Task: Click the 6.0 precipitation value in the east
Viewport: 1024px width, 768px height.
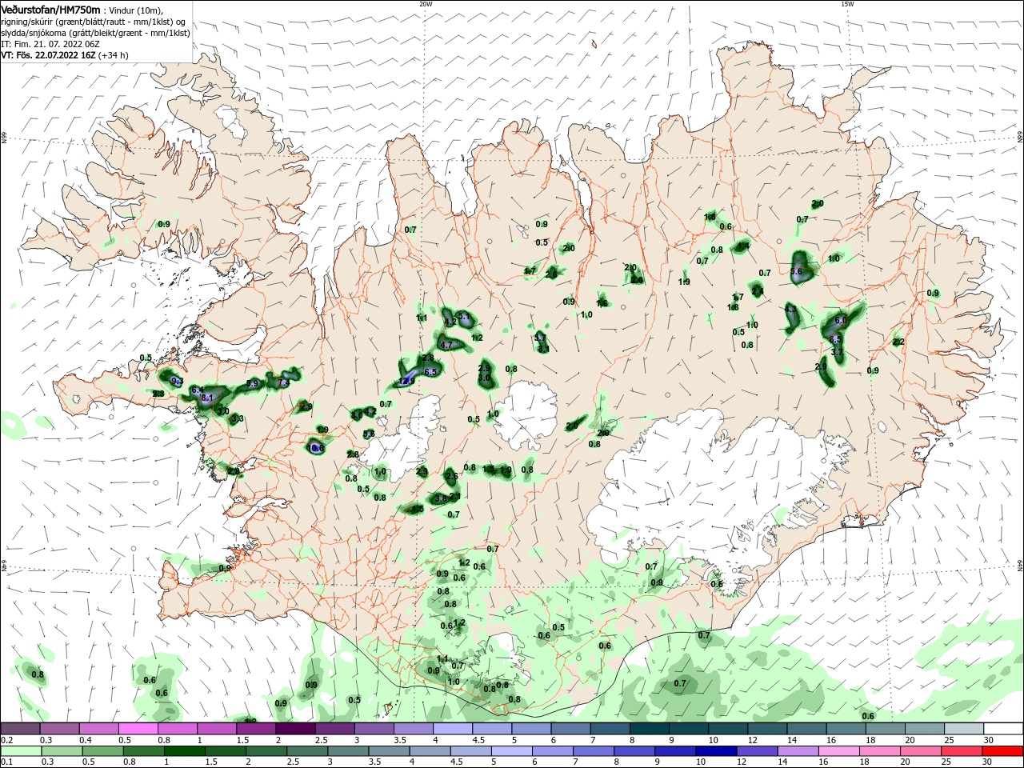Action: pyautogui.click(x=841, y=321)
